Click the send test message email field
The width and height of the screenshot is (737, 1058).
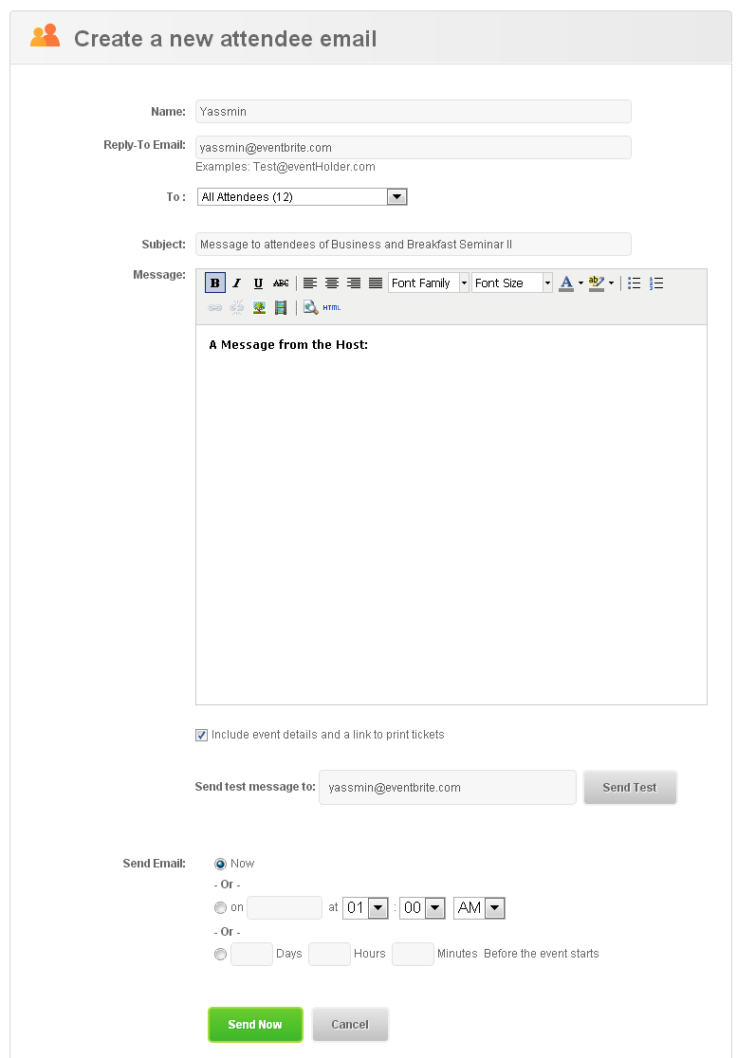click(x=448, y=788)
